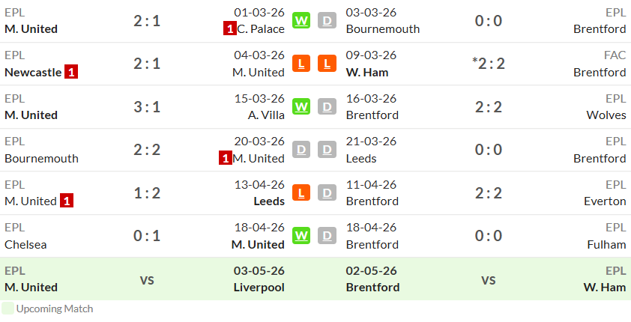
Task: Open the 3 : 1 score against A. Villa
Action: click(x=147, y=107)
